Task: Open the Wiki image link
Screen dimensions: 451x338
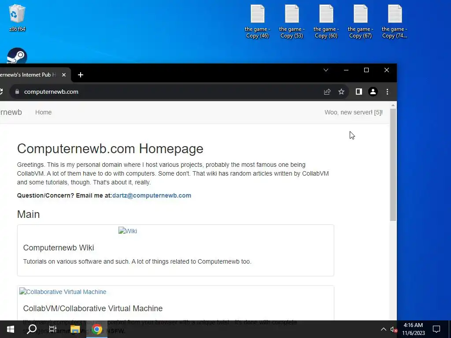Action: 128,231
